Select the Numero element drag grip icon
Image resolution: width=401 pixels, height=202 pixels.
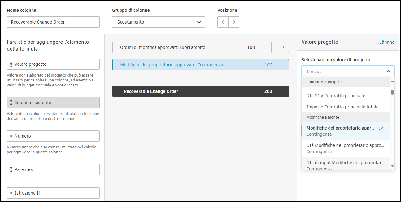[11, 136]
